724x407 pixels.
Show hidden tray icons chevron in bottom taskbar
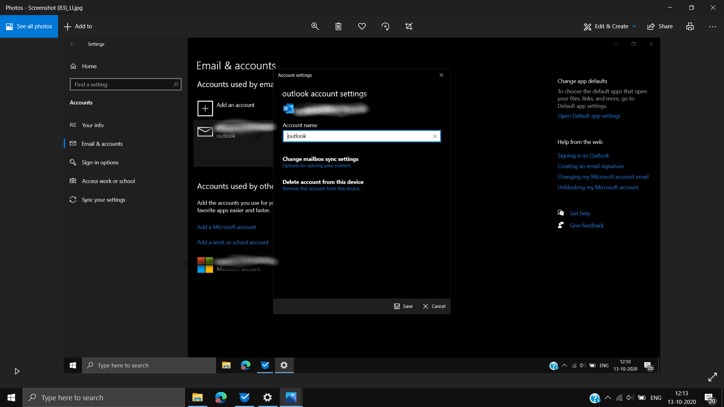click(x=608, y=398)
